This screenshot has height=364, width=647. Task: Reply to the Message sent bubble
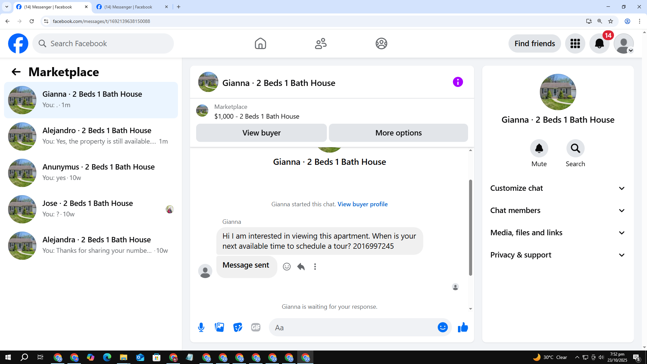301,267
